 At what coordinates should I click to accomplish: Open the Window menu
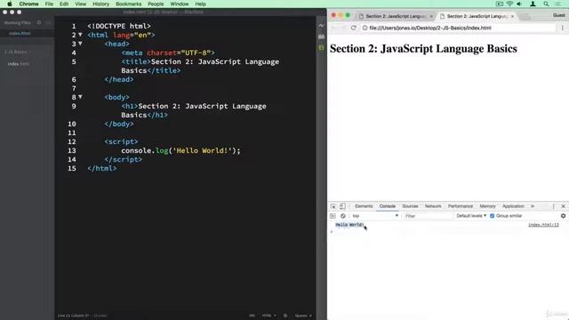(x=180, y=4)
